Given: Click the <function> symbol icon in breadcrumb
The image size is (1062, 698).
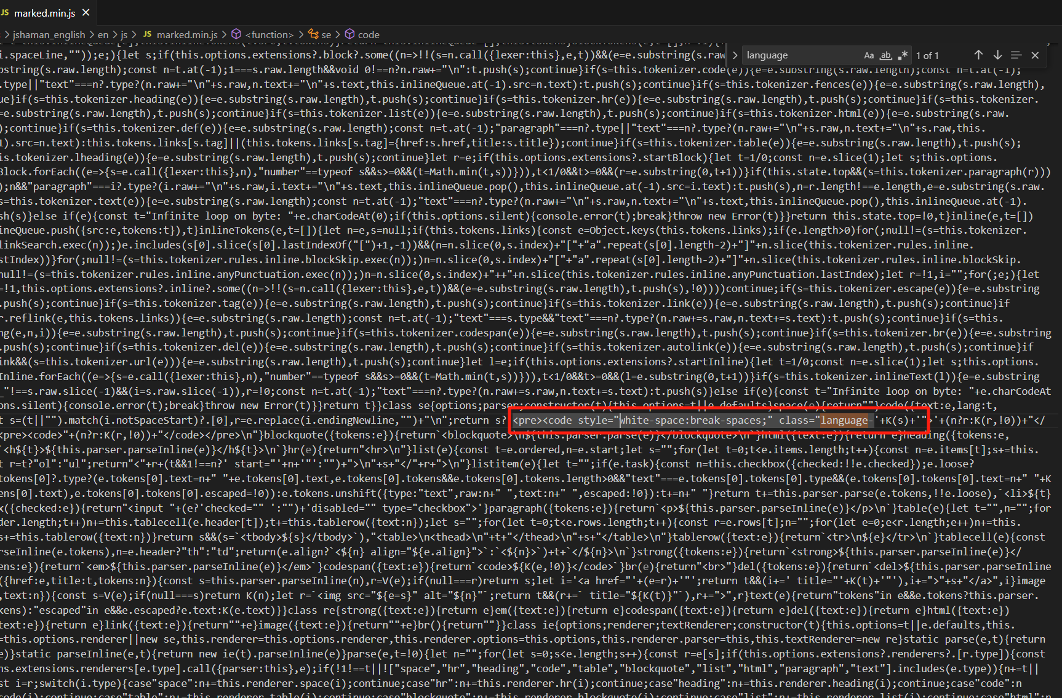Looking at the screenshot, I should click(x=236, y=34).
